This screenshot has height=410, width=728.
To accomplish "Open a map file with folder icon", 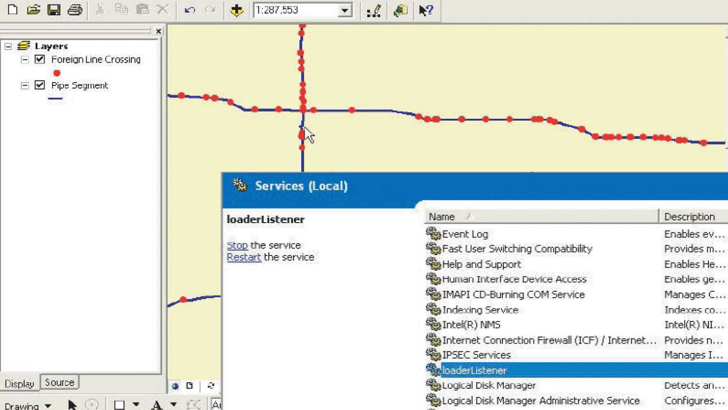I will [x=33, y=10].
